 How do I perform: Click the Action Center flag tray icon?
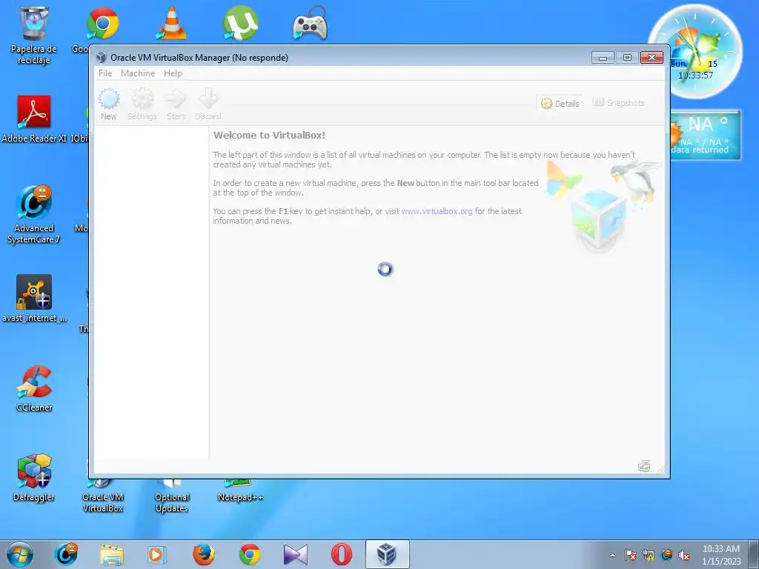630,555
